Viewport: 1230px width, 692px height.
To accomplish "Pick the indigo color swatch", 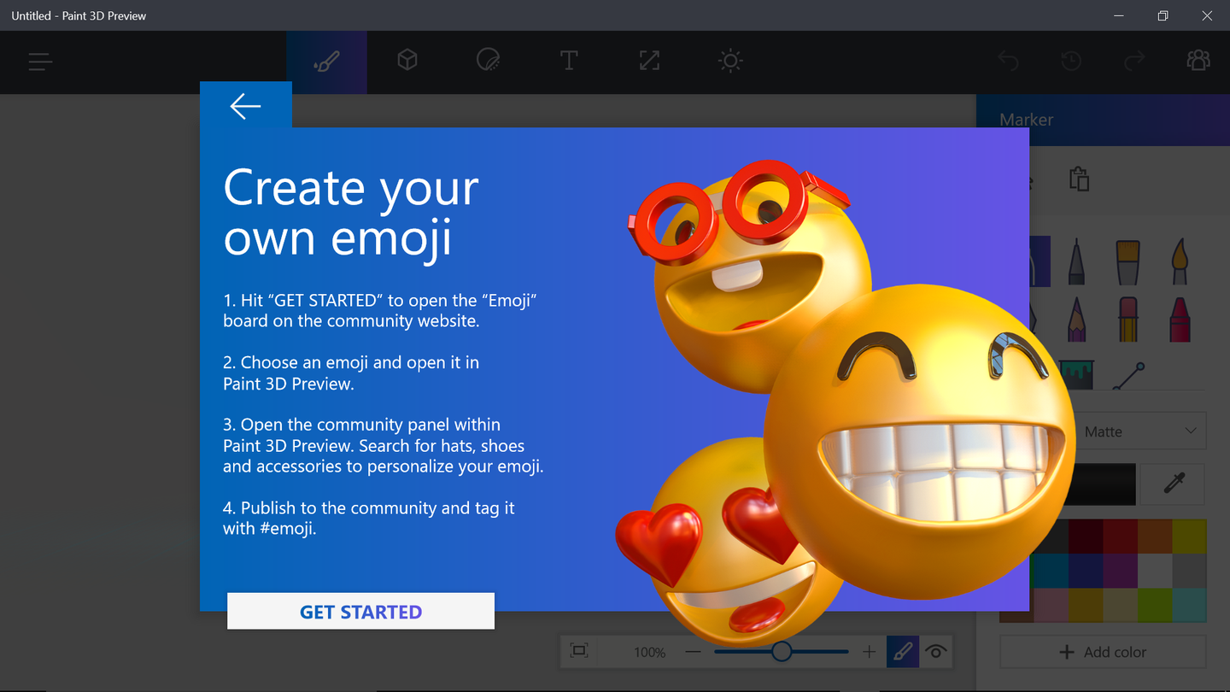I will point(1085,571).
